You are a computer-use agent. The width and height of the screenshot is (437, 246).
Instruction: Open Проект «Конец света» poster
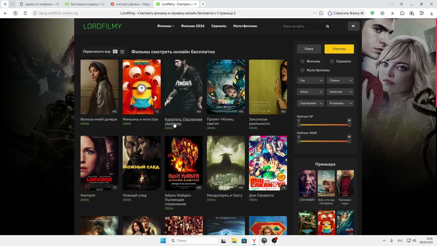tap(226, 87)
